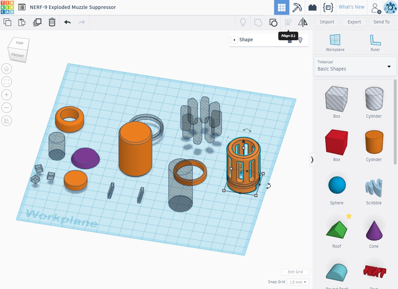Viewport: 398px width, 289px height.
Task: Select the large orange cylinder object
Action: (x=135, y=149)
